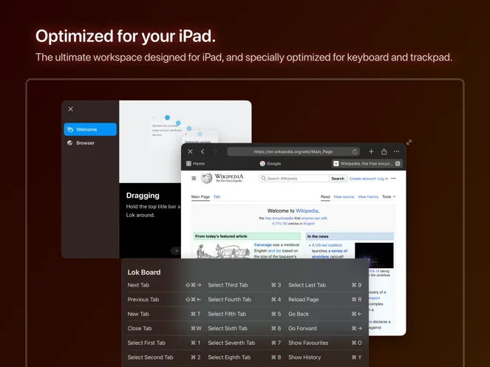Expand the Wikipedia Tools dropdown
This screenshot has height=367, width=490.
coord(389,197)
